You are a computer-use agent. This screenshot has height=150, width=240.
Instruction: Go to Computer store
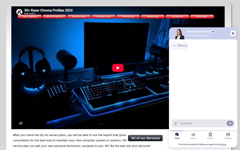pyautogui.click(x=104, y=17)
